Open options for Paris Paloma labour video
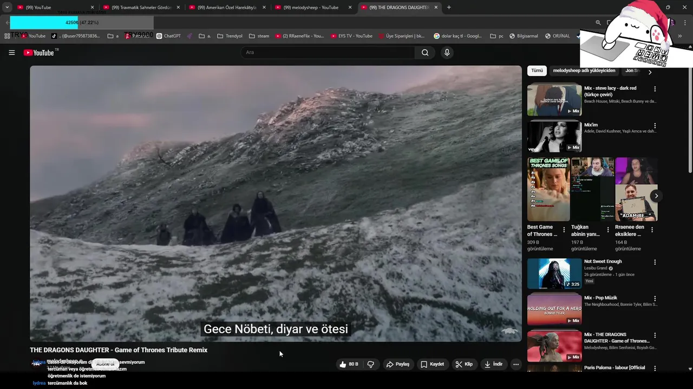The image size is (693, 389). click(655, 368)
